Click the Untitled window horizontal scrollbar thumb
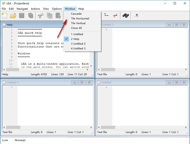 pos(108,127)
